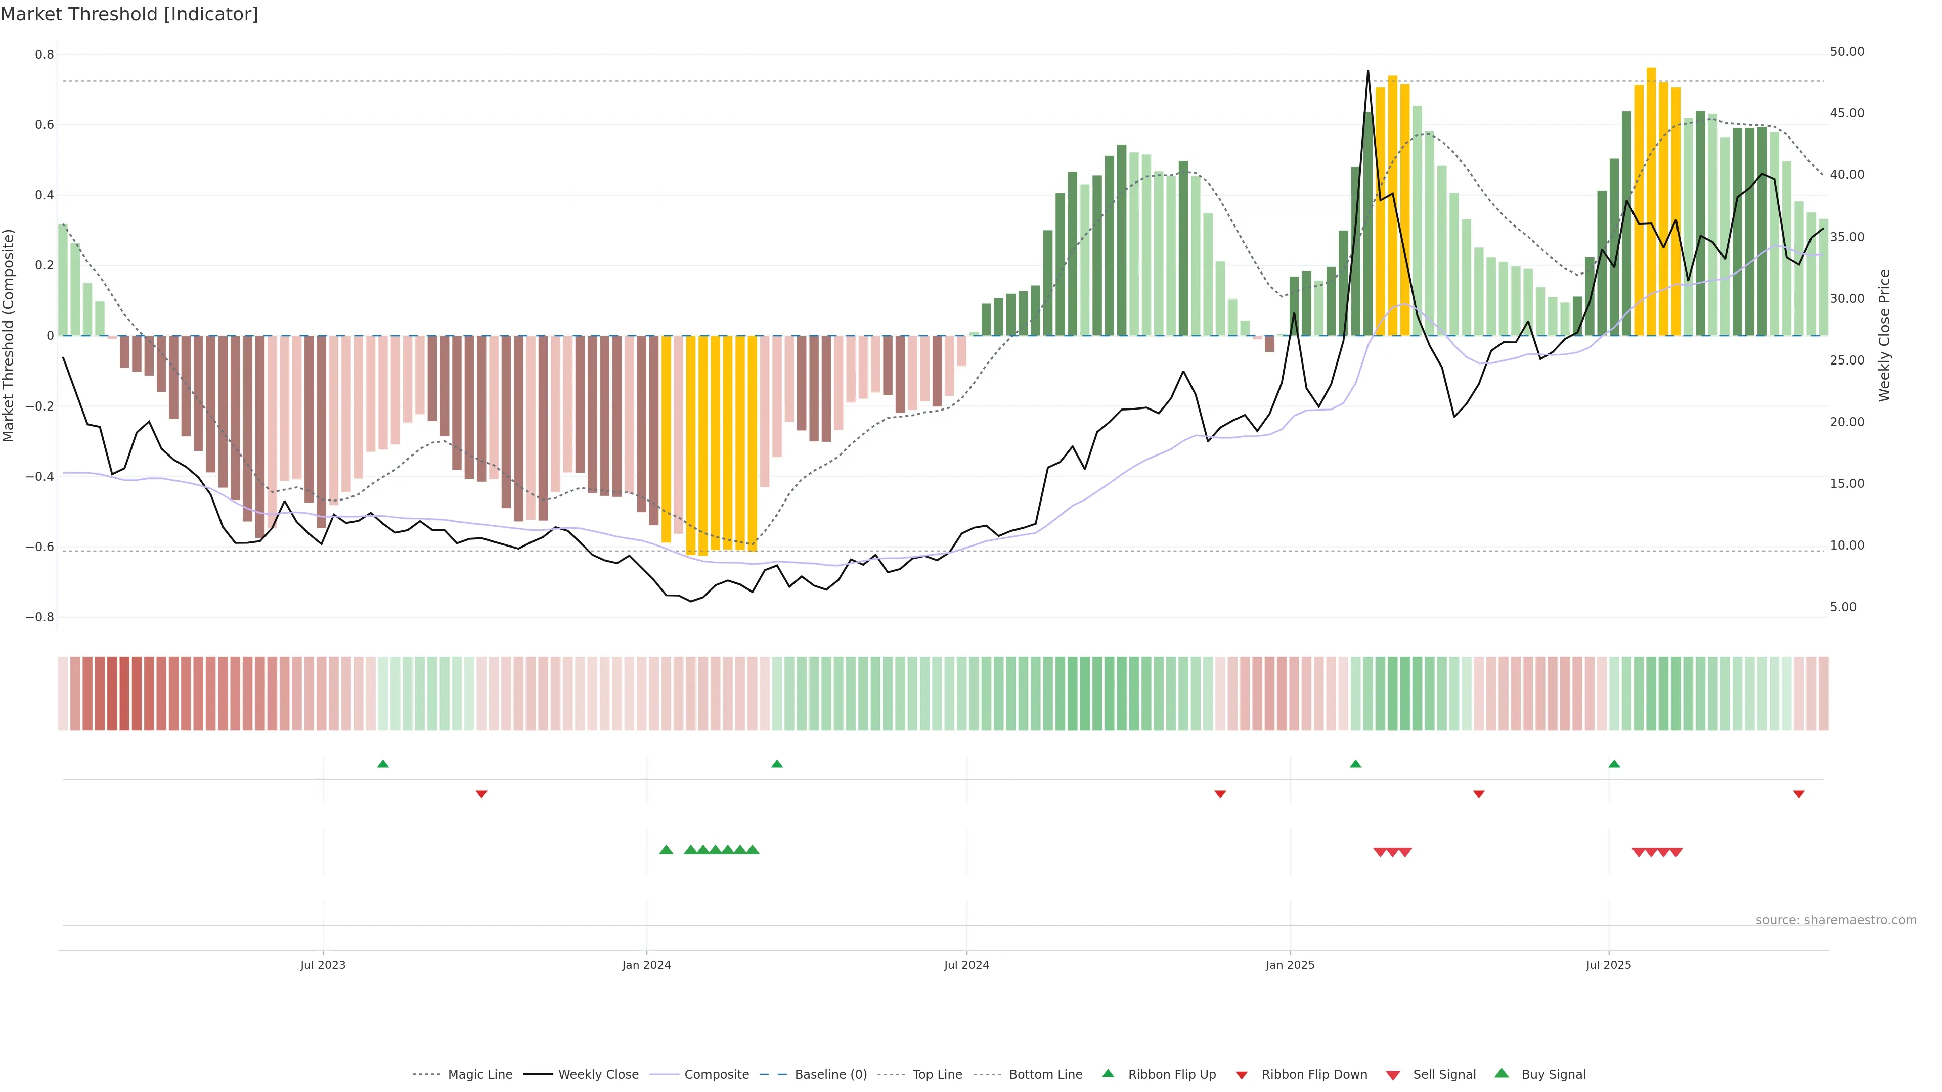The image size is (1942, 1092).
Task: Click Ribbon Flip Up legend triangle icon
Action: [x=1108, y=1073]
